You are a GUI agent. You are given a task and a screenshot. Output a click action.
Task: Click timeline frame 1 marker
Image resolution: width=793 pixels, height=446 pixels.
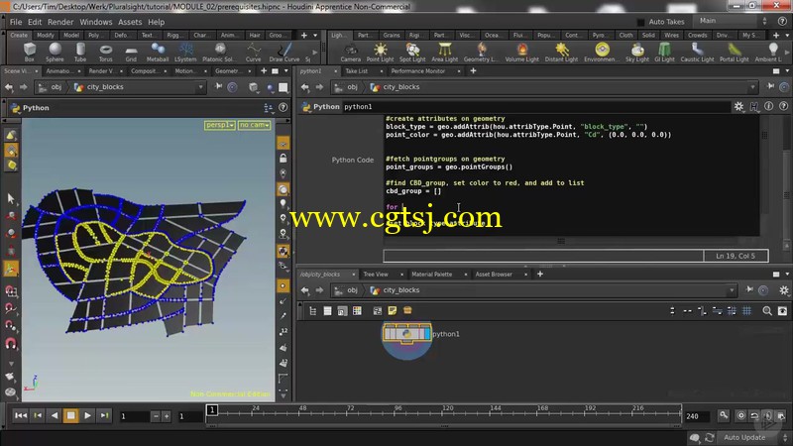(212, 409)
